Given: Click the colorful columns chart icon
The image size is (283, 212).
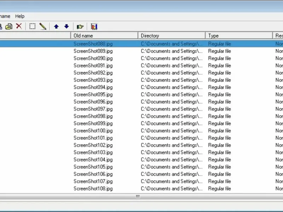Looking at the screenshot, I should [x=94, y=26].
